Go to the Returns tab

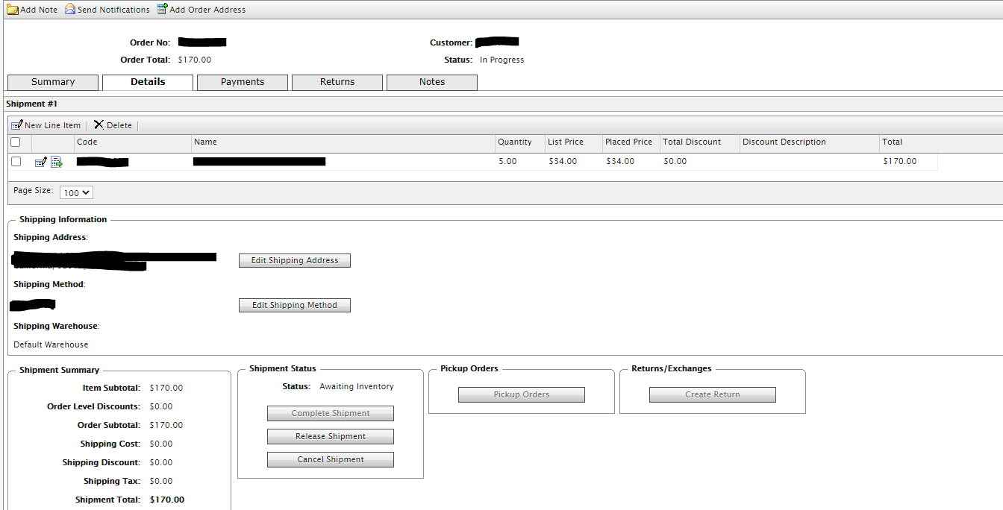(x=337, y=82)
